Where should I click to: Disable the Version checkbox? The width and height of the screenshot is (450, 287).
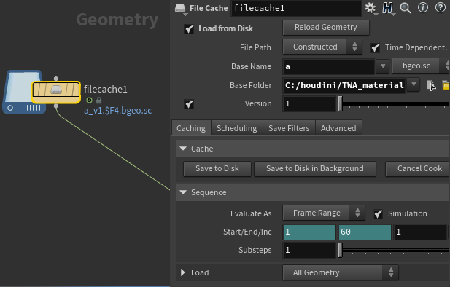[x=189, y=104]
